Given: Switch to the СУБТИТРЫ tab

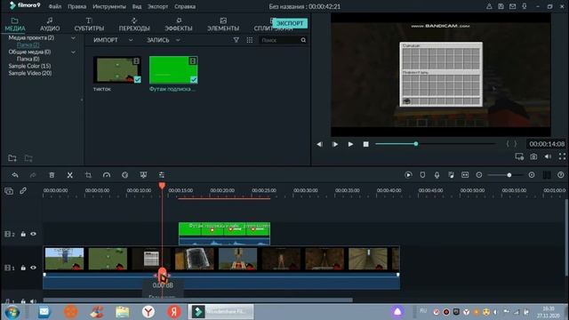Looking at the screenshot, I should (89, 24).
